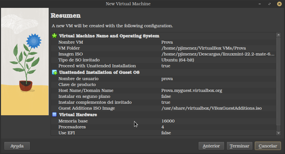This screenshot has width=285, height=154.
Task: Click the Unattended Installation section icon
Action: [x=55, y=72]
